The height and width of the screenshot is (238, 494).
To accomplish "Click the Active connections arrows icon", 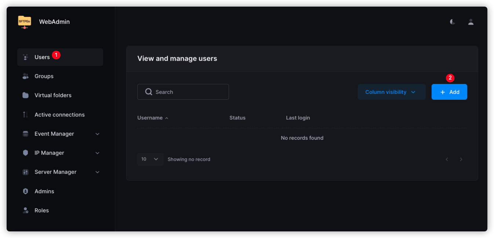I will click(x=25, y=115).
